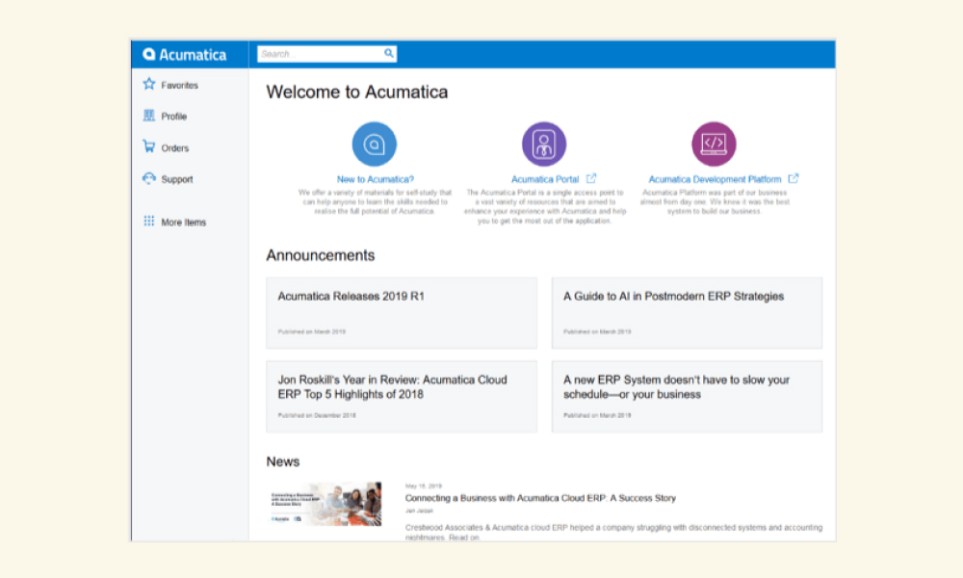
Task: Click the description text under New to Acumatica?
Action: (375, 202)
